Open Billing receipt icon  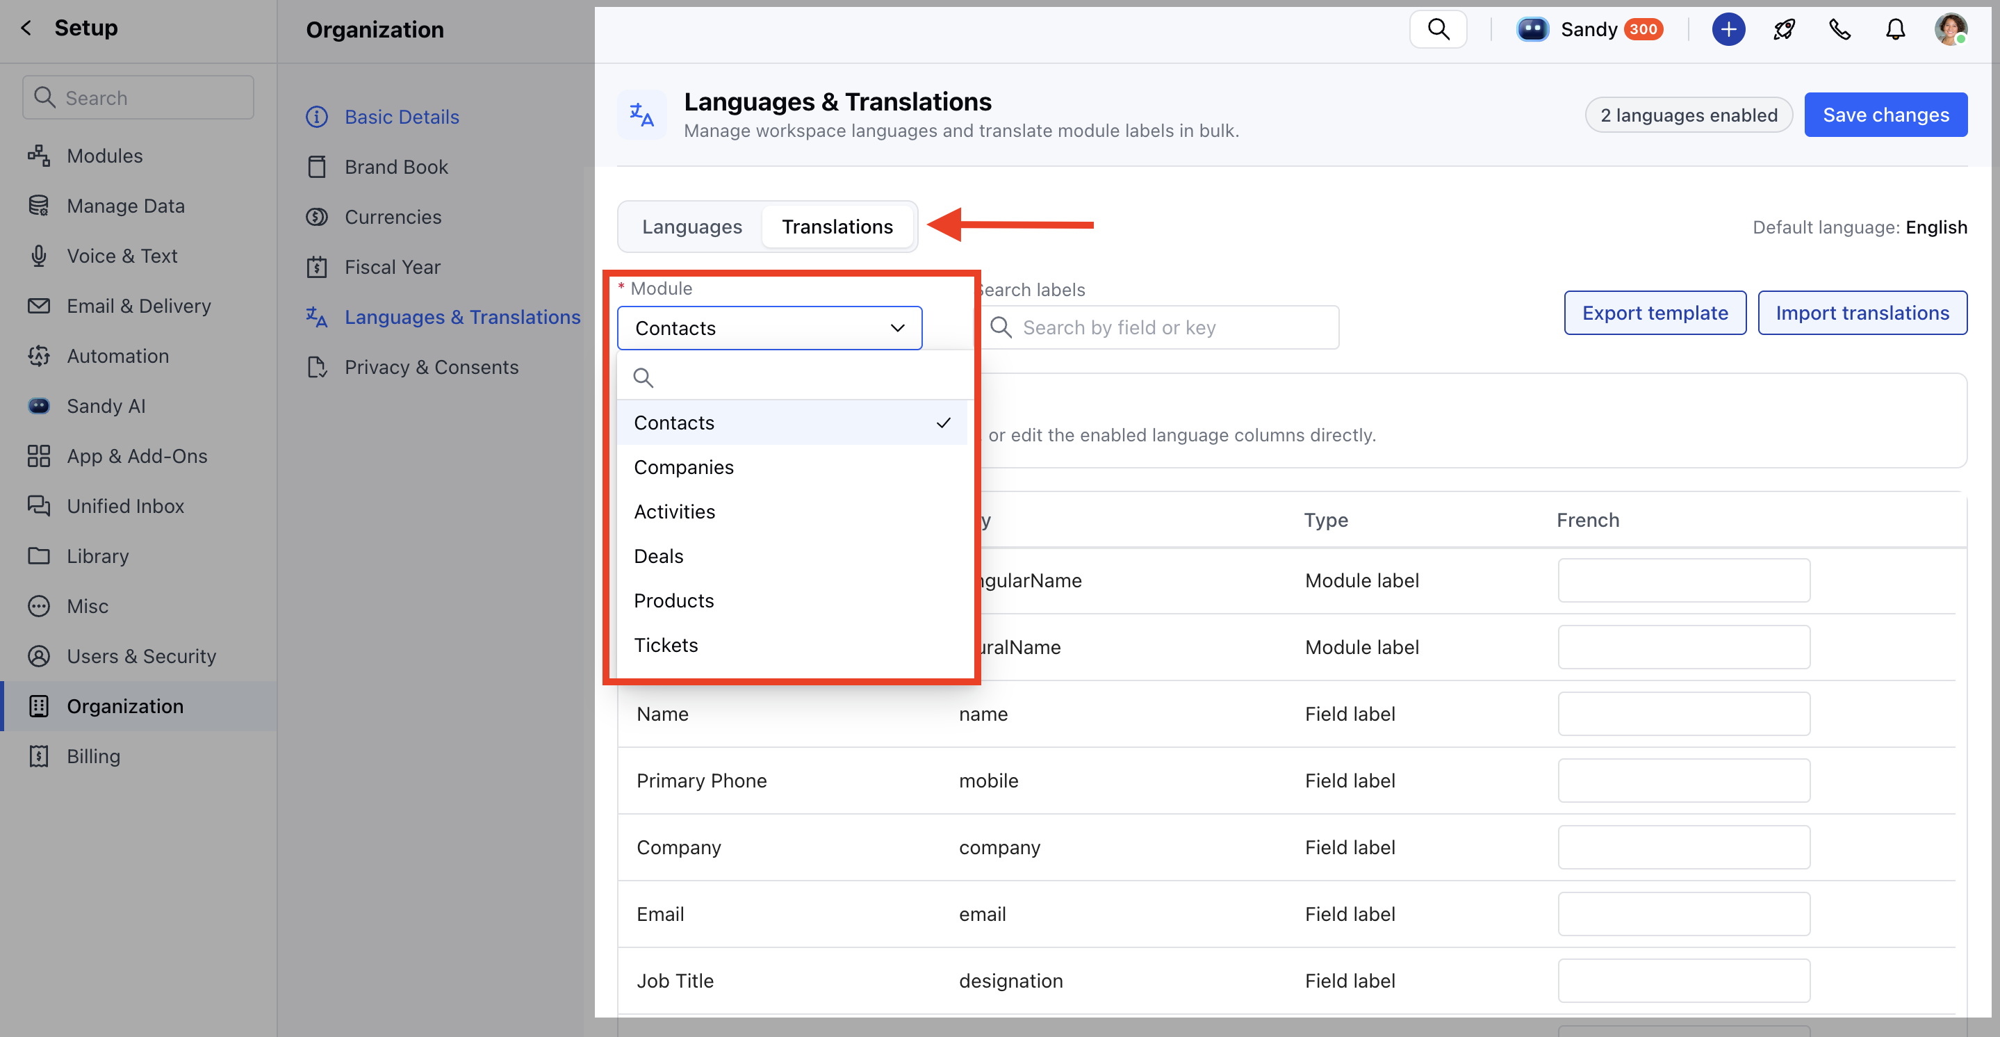[39, 757]
